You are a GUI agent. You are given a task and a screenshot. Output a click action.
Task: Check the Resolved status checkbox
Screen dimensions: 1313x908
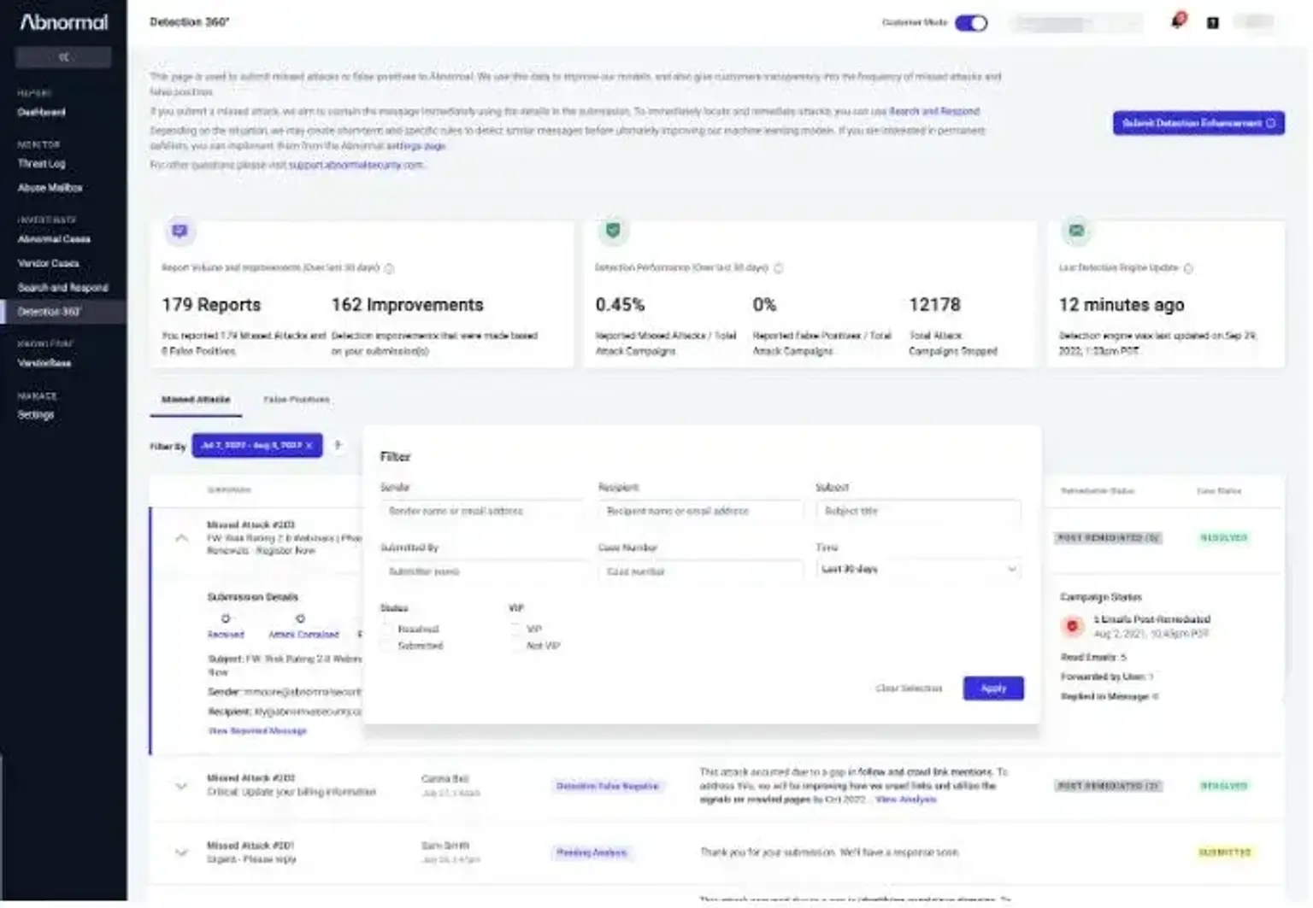388,630
